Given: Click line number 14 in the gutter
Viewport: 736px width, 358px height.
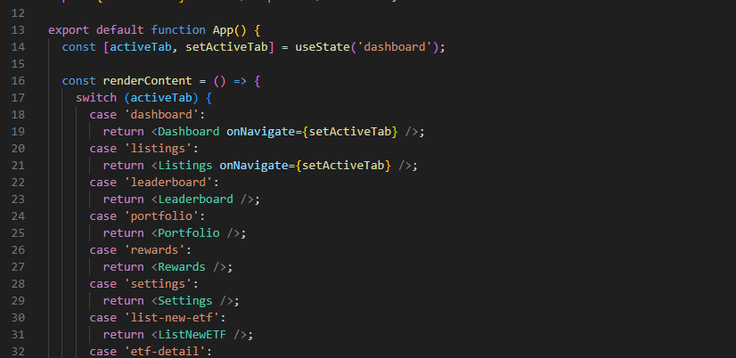Looking at the screenshot, I should [x=17, y=47].
